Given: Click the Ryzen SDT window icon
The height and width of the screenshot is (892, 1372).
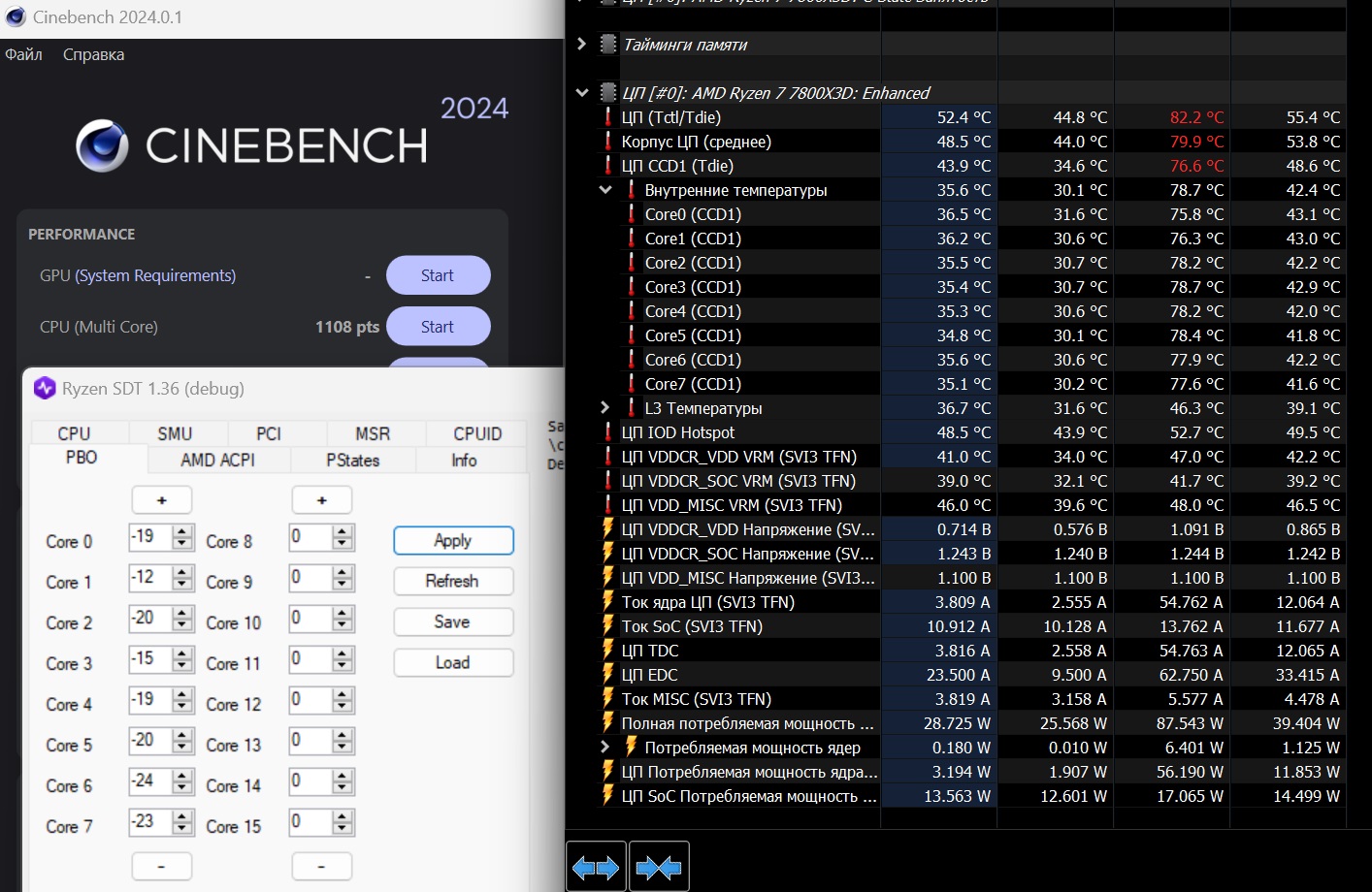Looking at the screenshot, I should (45, 389).
